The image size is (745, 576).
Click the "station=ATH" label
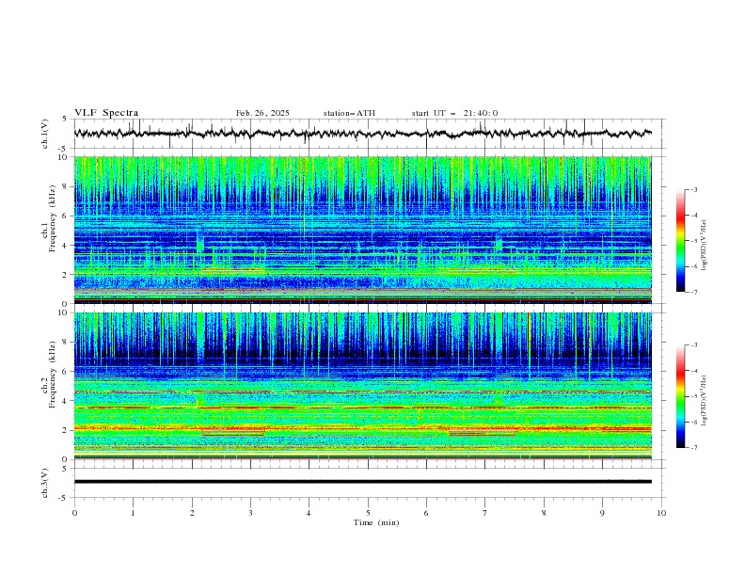click(x=349, y=113)
